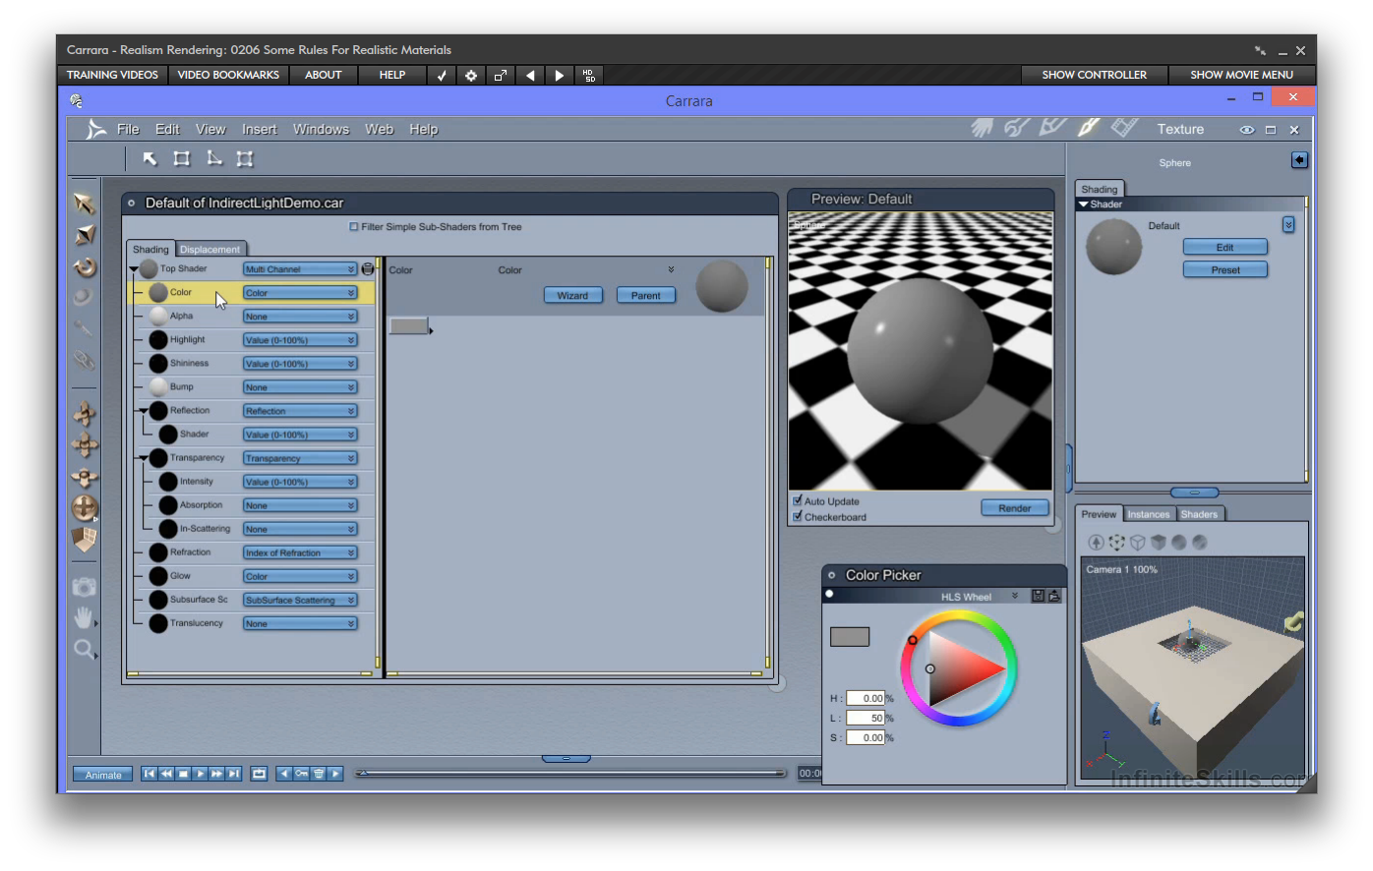Open the Insert menu
Image resolution: width=1373 pixels, height=871 pixels.
260,129
